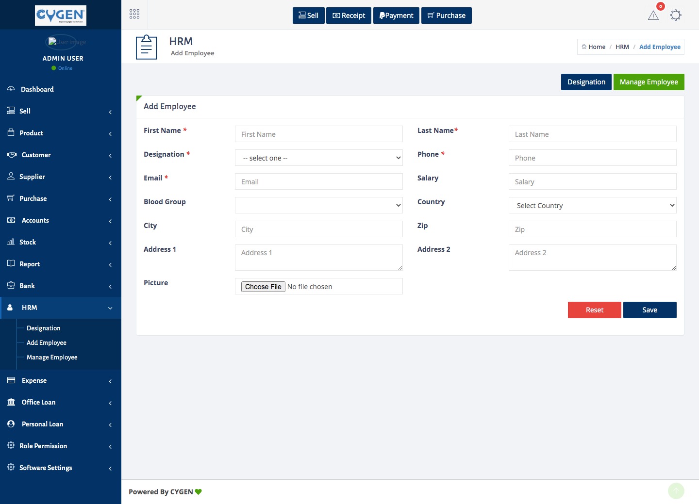Click the Office Loan building icon
Viewport: 699px width, 504px height.
[x=11, y=402]
